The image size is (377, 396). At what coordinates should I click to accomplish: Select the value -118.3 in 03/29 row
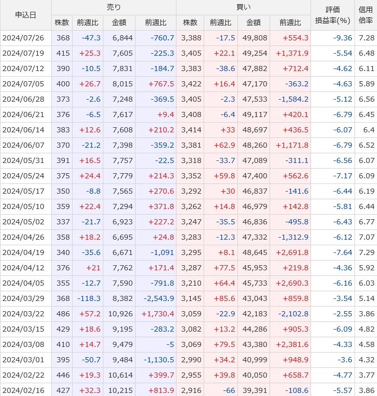coord(88,298)
